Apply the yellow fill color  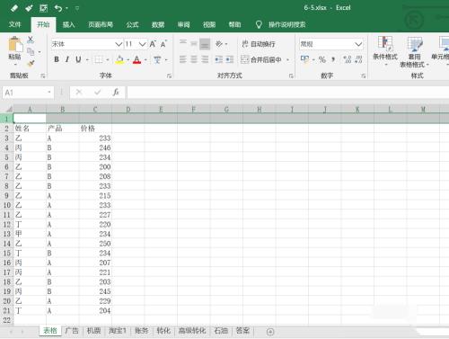point(119,59)
